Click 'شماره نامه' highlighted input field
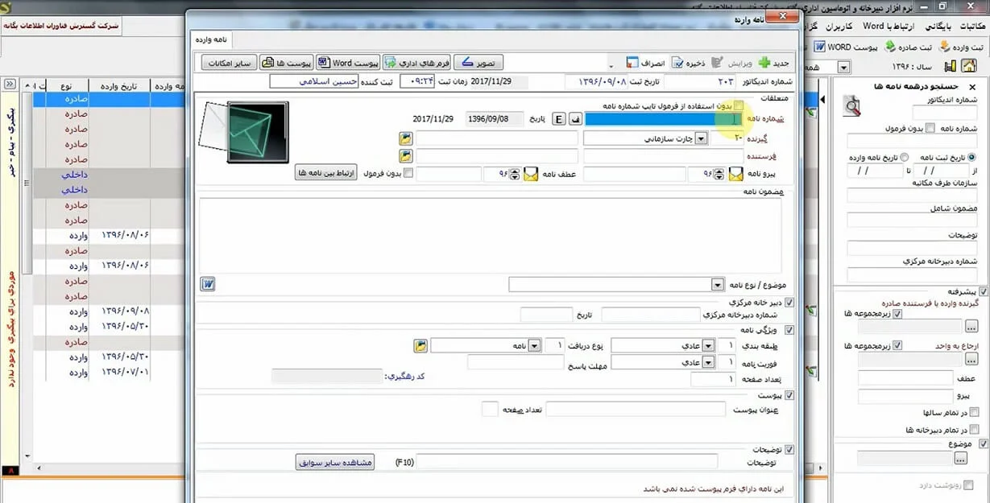 tap(663, 119)
